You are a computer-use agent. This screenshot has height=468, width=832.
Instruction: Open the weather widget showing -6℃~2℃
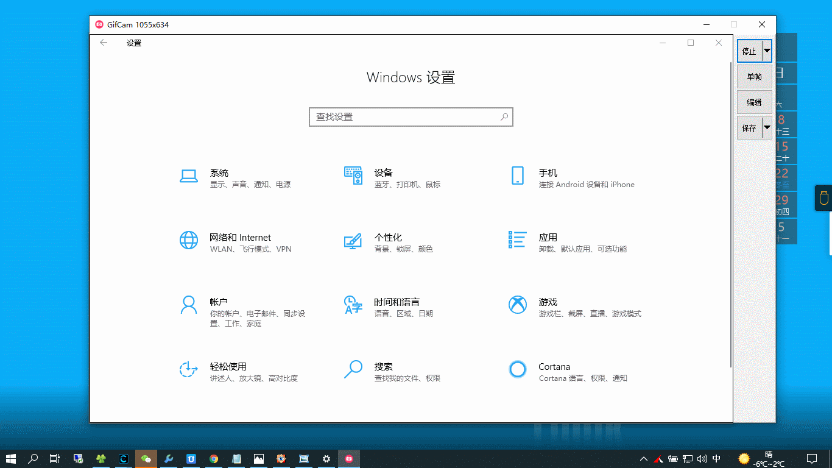[761, 459]
